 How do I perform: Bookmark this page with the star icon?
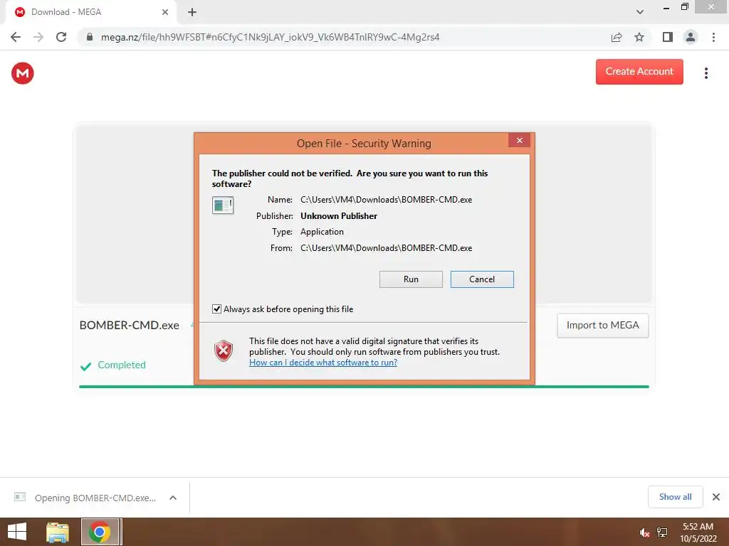639,37
